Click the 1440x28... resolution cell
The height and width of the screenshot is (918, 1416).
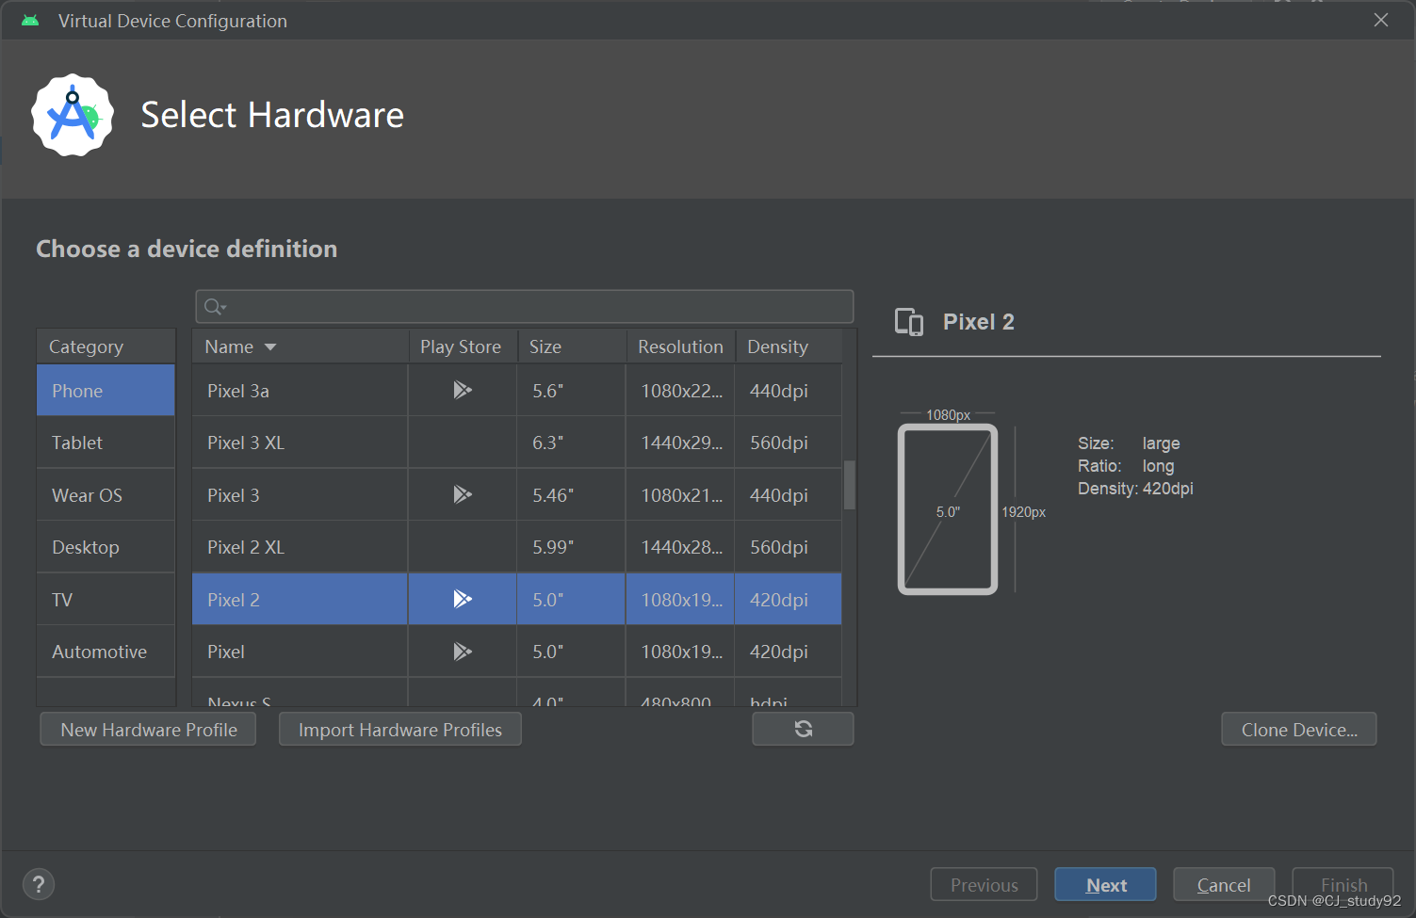[x=680, y=547]
